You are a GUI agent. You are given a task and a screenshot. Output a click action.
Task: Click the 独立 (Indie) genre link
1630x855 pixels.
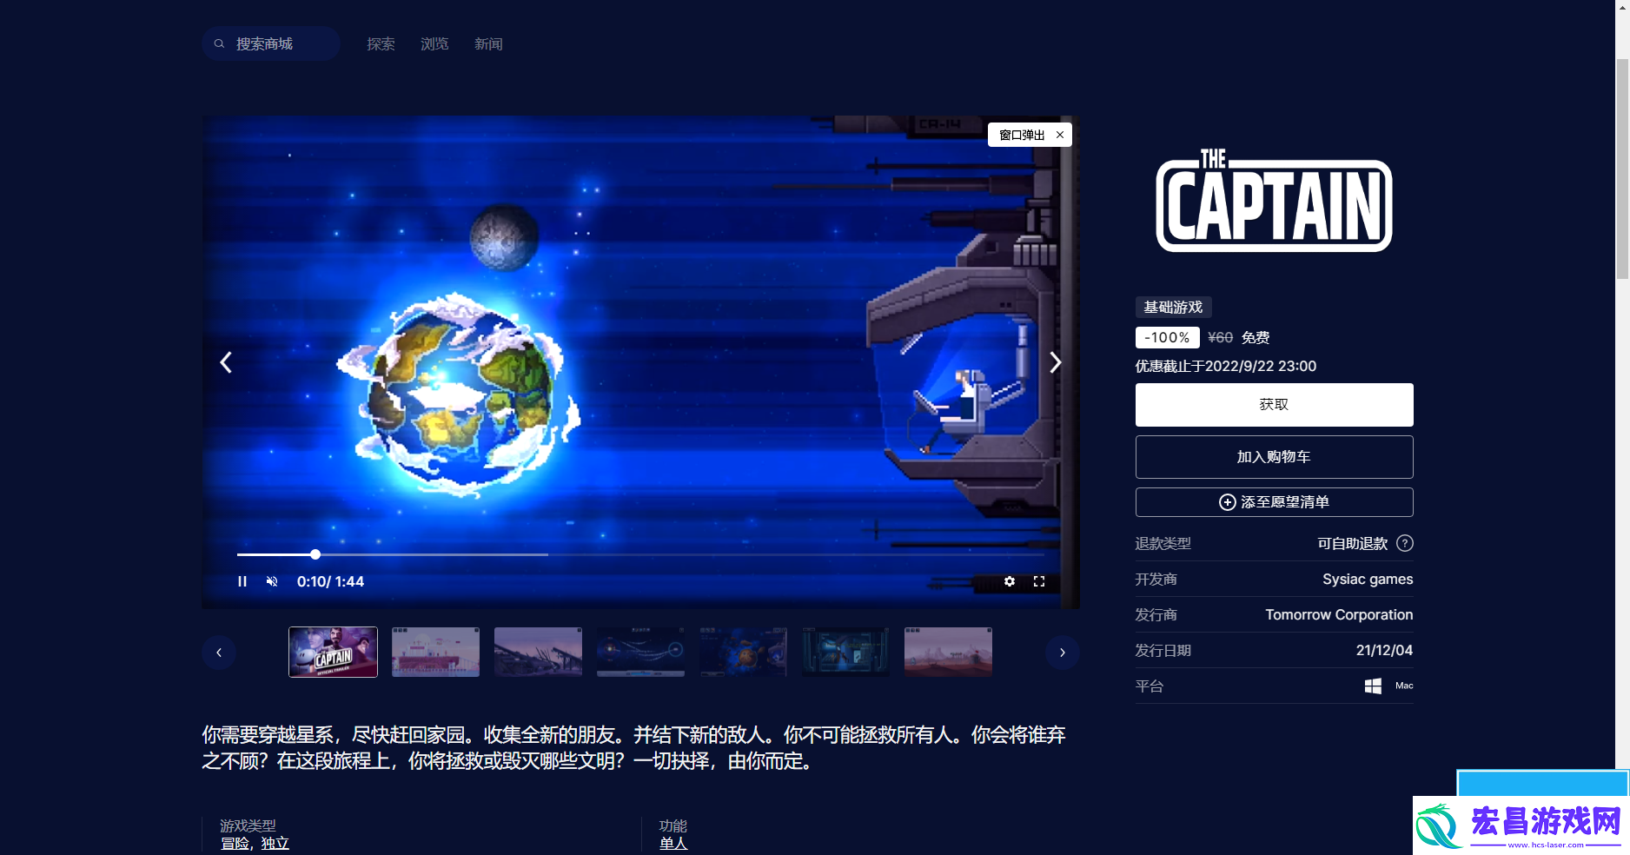click(275, 843)
